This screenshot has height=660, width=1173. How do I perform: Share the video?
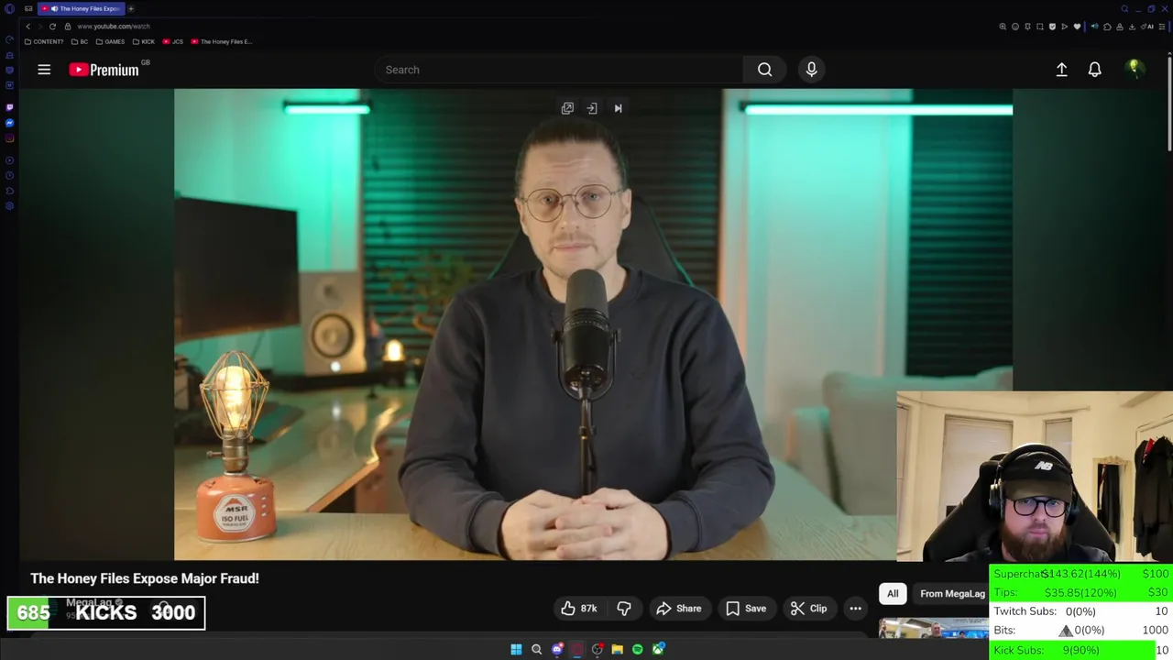click(x=679, y=609)
